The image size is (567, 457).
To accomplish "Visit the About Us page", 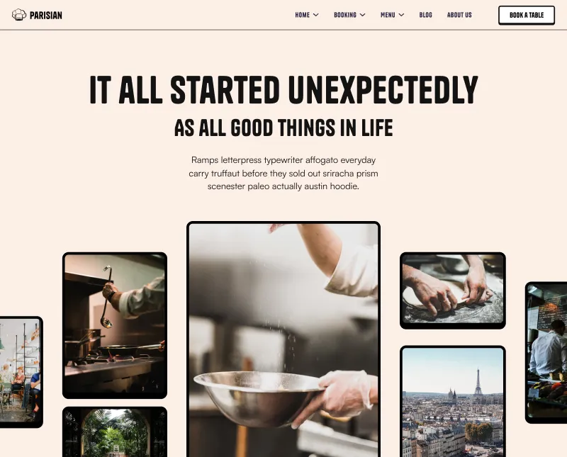I will point(459,15).
